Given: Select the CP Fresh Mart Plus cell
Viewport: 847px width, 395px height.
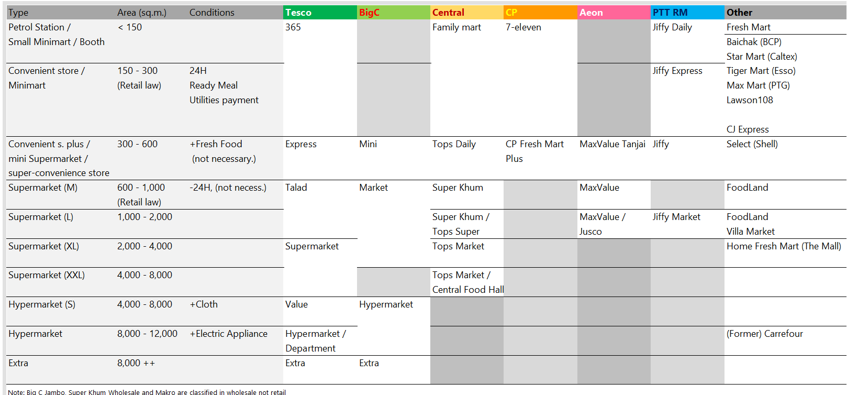Looking at the screenshot, I should tap(534, 151).
